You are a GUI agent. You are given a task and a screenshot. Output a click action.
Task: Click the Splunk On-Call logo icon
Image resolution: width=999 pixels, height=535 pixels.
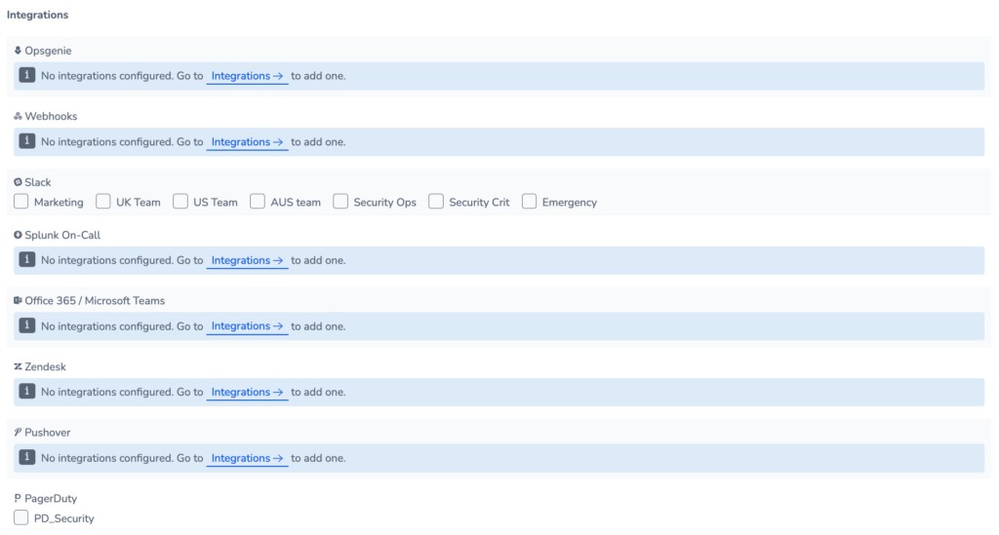(x=18, y=235)
